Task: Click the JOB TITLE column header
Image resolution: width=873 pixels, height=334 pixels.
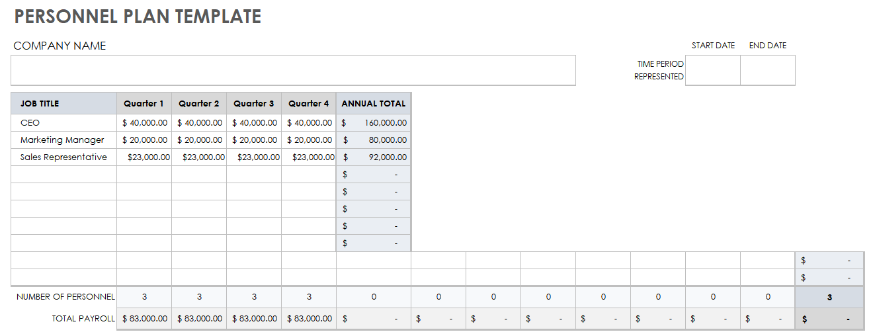Action: [x=64, y=104]
